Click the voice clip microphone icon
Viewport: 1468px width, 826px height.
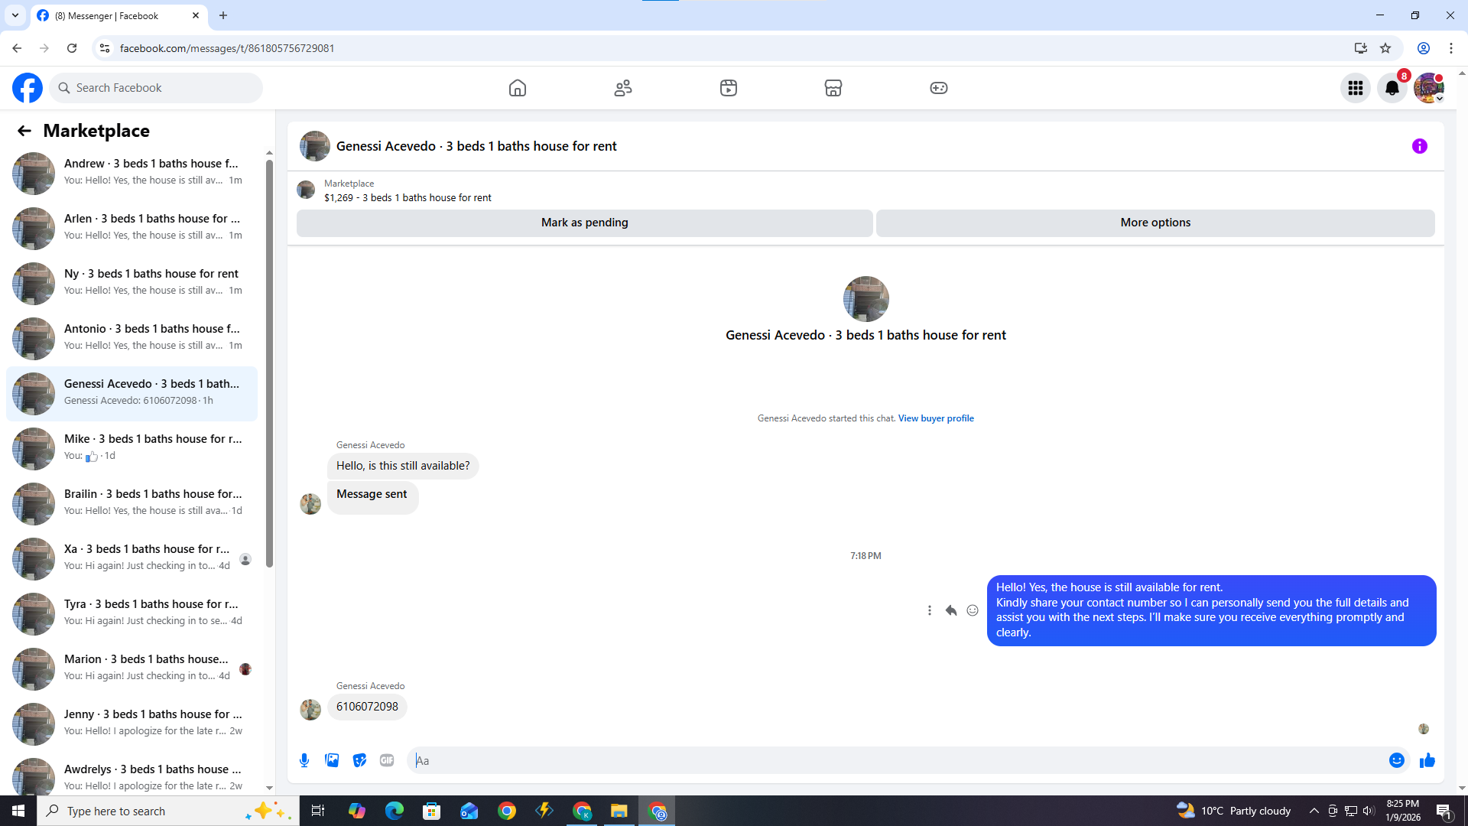[304, 760]
